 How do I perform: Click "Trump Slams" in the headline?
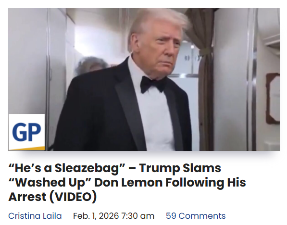point(180,168)
